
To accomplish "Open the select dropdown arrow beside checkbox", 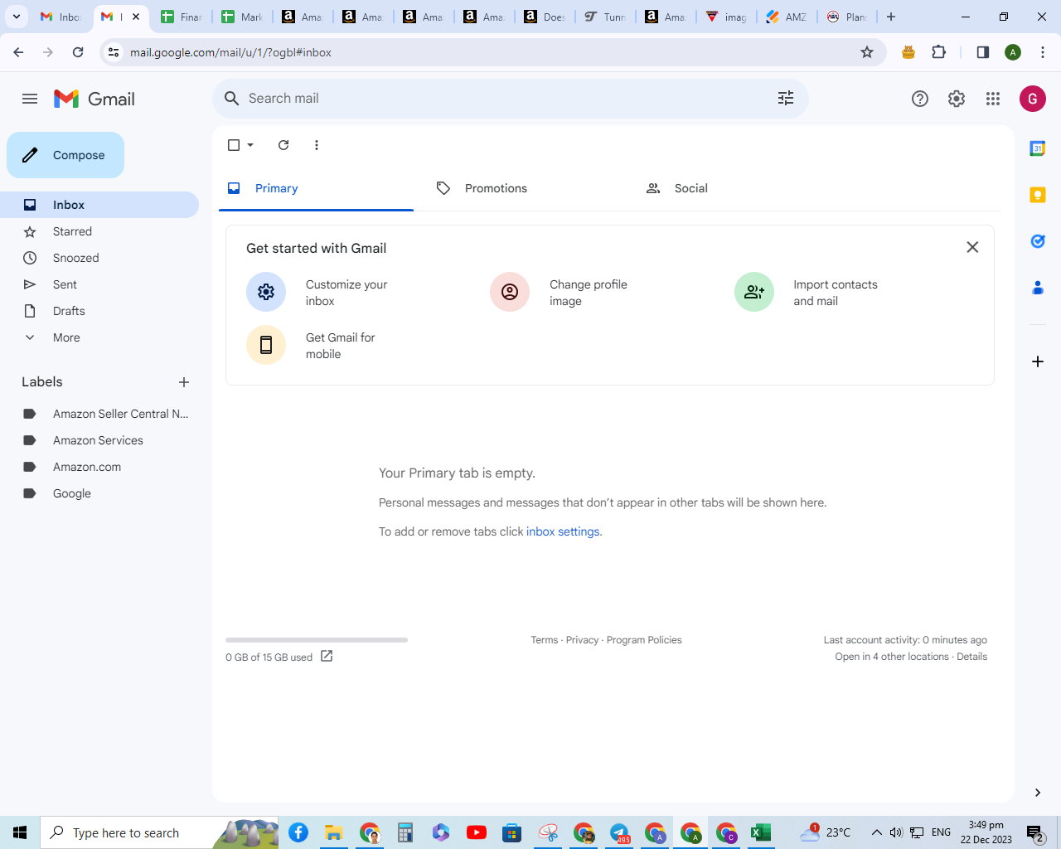I will pyautogui.click(x=250, y=145).
